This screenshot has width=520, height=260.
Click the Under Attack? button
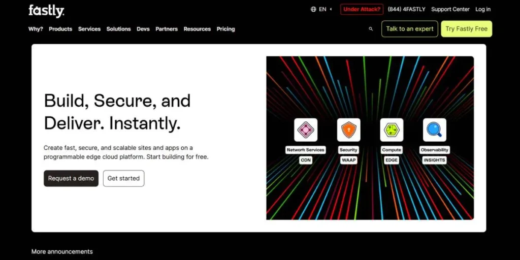pos(362,9)
